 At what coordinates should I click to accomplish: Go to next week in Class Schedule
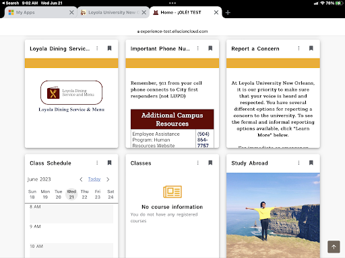[108, 179]
